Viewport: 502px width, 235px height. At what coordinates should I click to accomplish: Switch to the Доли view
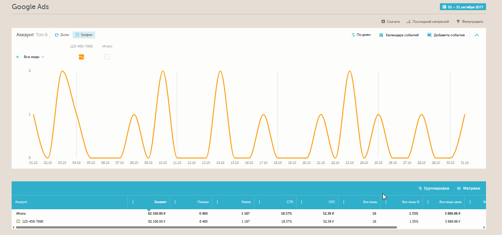tap(62, 35)
